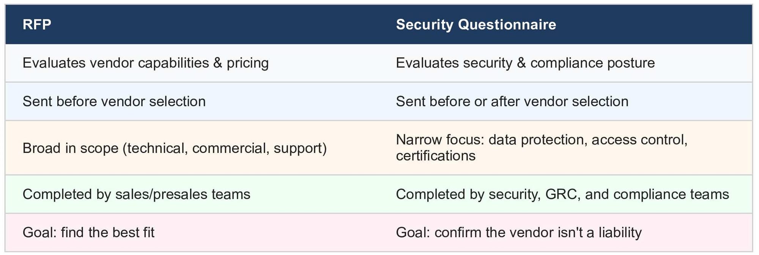Click the 'Completed by sales/presales teams' cell
This screenshot has width=759, height=255.
[136, 194]
